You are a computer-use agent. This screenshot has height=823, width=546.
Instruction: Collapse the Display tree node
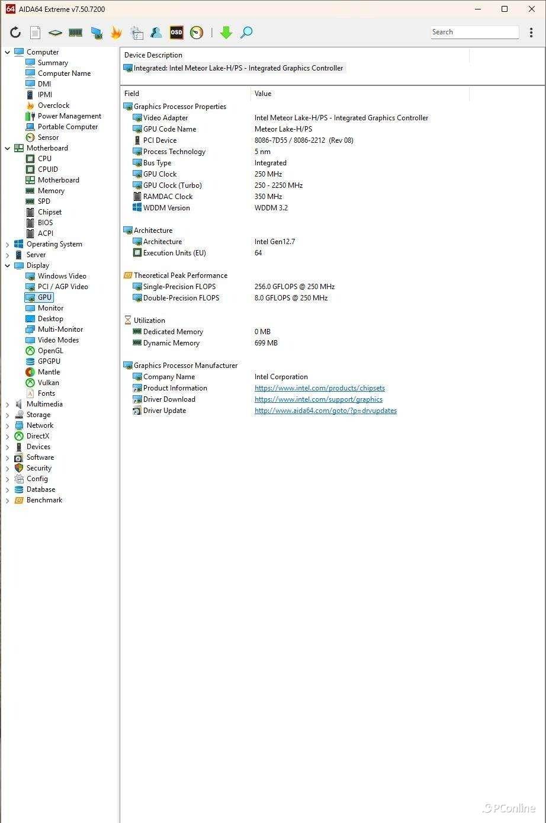(x=8, y=265)
